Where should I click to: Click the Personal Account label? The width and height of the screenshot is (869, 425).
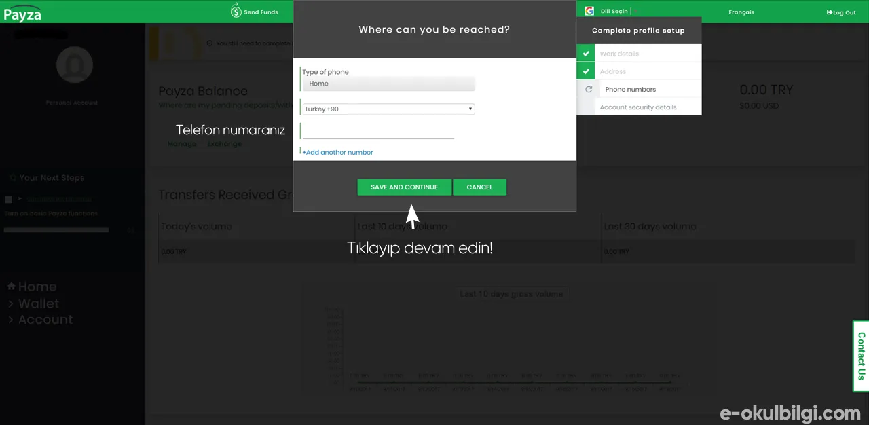tap(72, 103)
